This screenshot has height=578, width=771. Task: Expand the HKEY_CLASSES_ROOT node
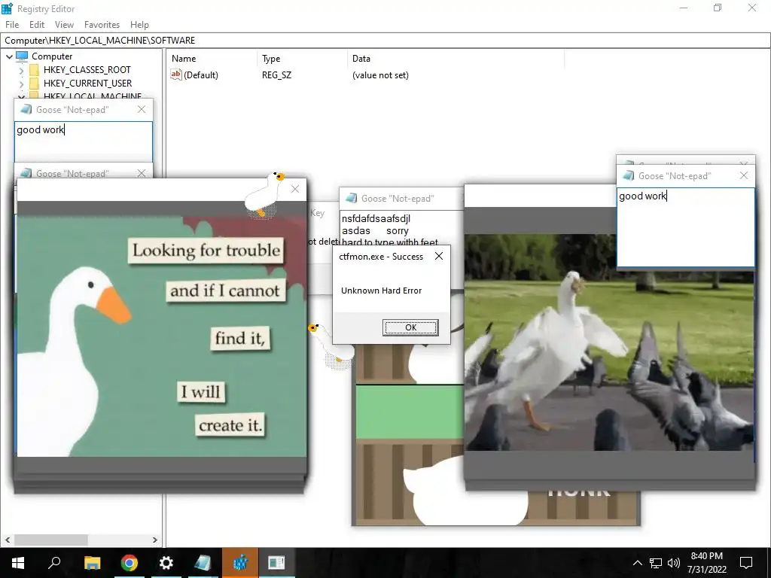(21, 70)
